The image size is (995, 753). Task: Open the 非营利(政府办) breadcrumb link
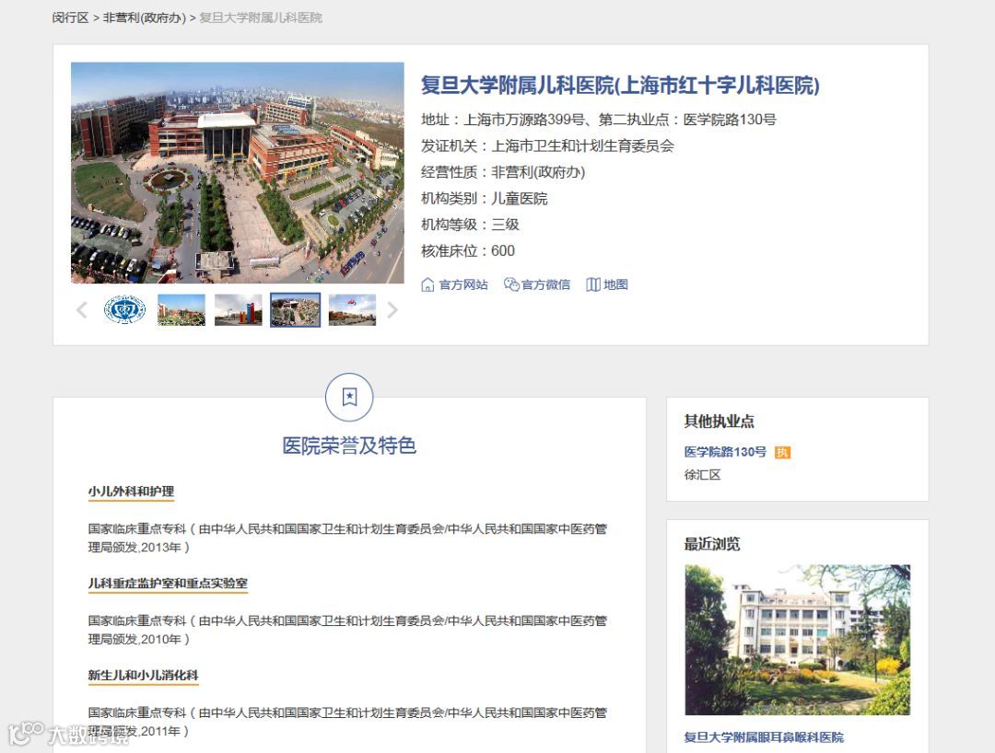coord(144,17)
